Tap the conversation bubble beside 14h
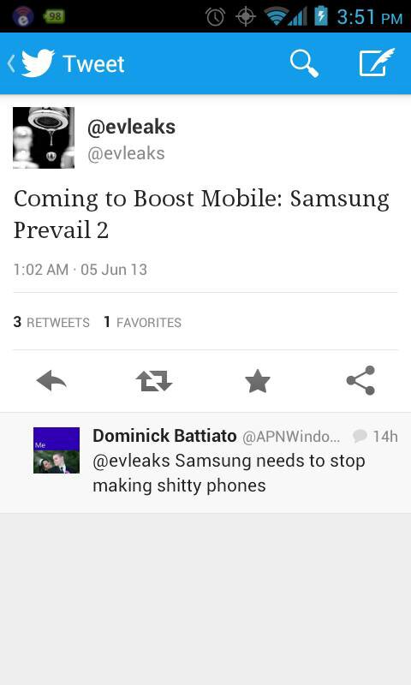Image resolution: width=411 pixels, height=685 pixels. [x=360, y=436]
